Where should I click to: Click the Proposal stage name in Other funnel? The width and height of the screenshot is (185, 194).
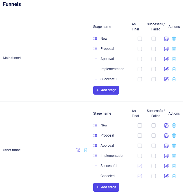107,135
